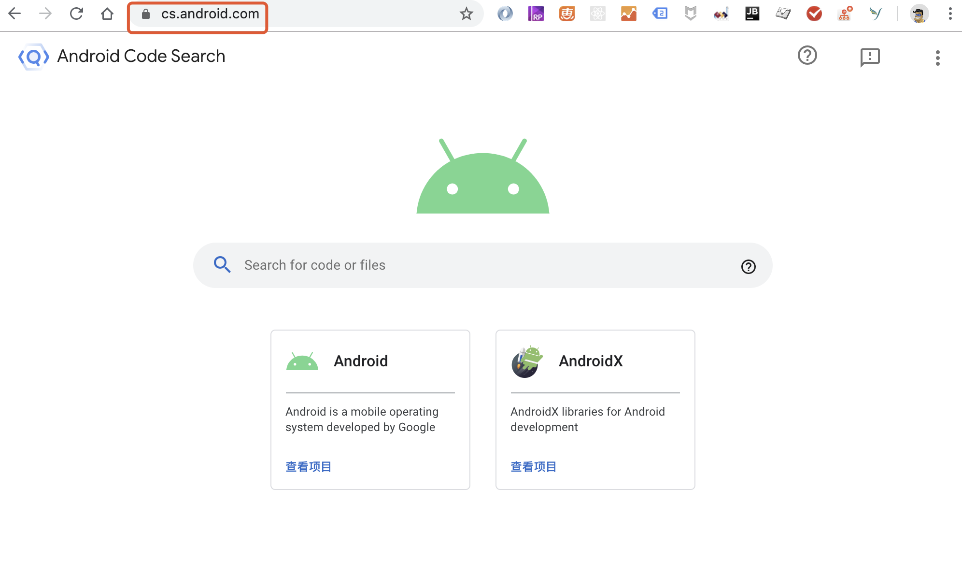Open the orange 惠 shopping extension
Viewport: 962px width, 578px height.
coord(567,14)
